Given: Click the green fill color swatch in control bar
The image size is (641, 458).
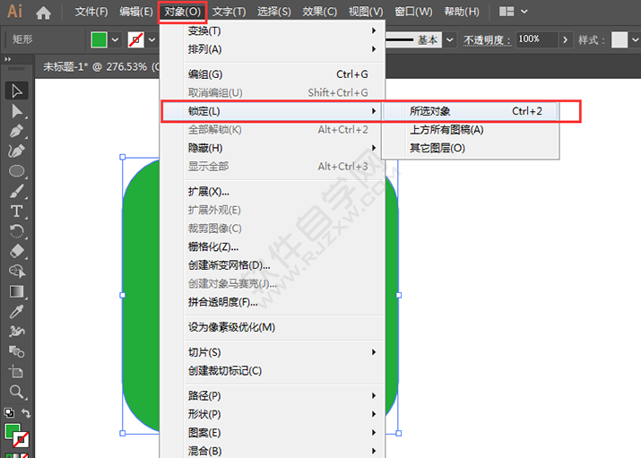Looking at the screenshot, I should coord(99,39).
